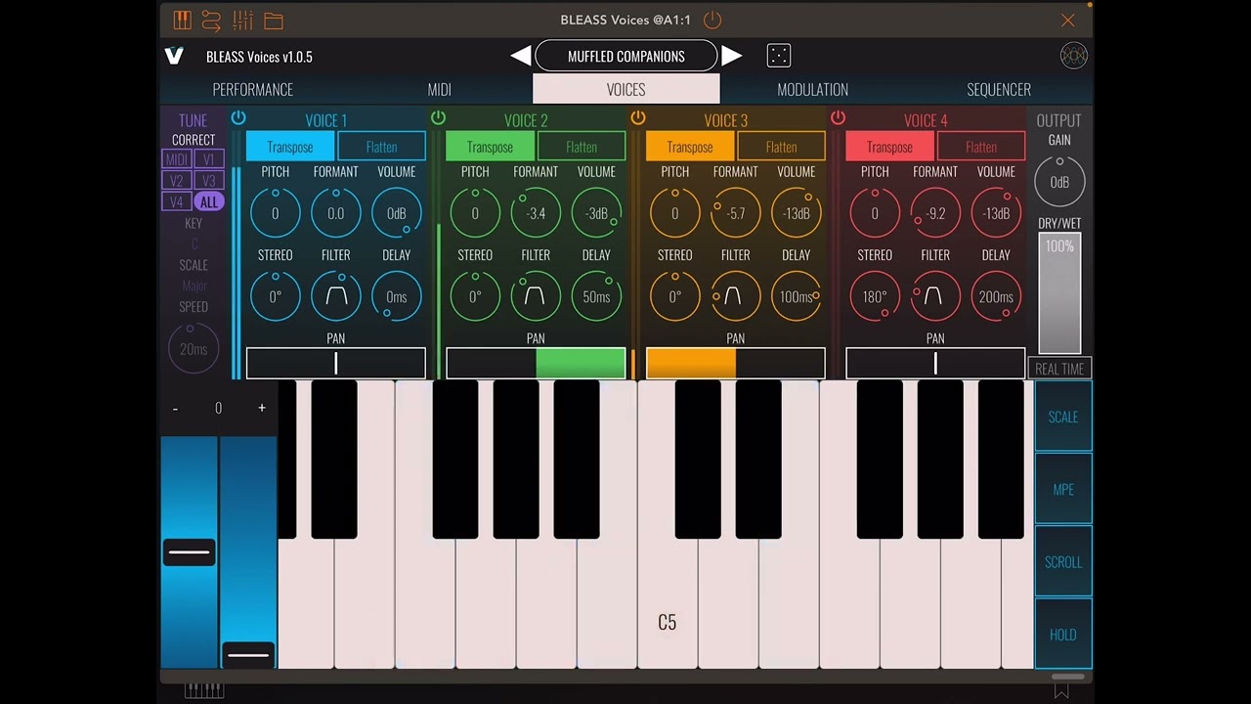The image size is (1251, 704).
Task: Toggle tune correct MIDI option
Action: coord(177,159)
